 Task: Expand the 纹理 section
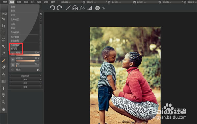[x=25, y=87]
